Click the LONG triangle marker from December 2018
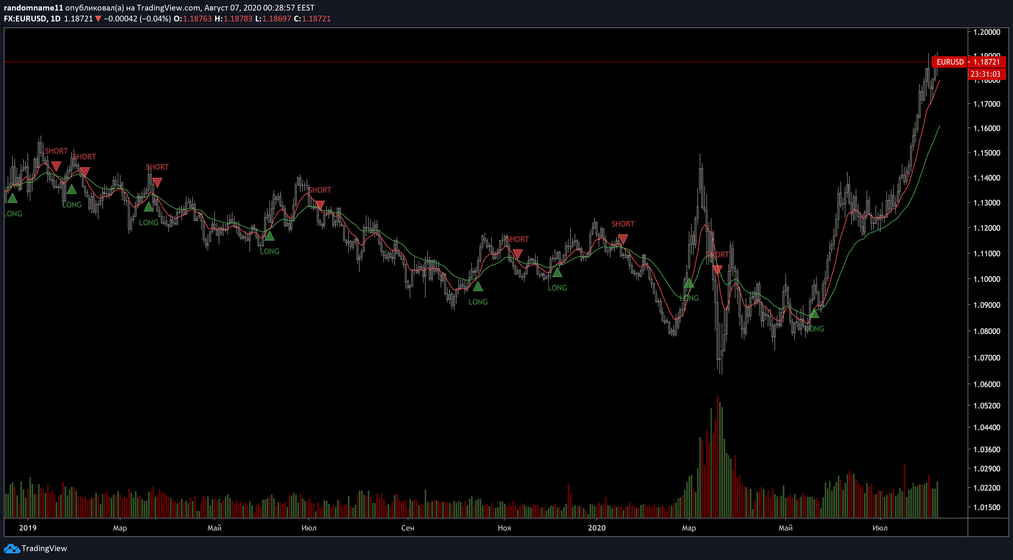The image size is (1013, 560). 12,198
